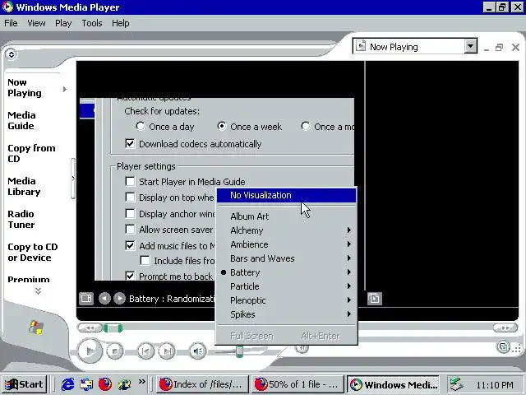Click the previous visualization arrow

(x=104, y=298)
